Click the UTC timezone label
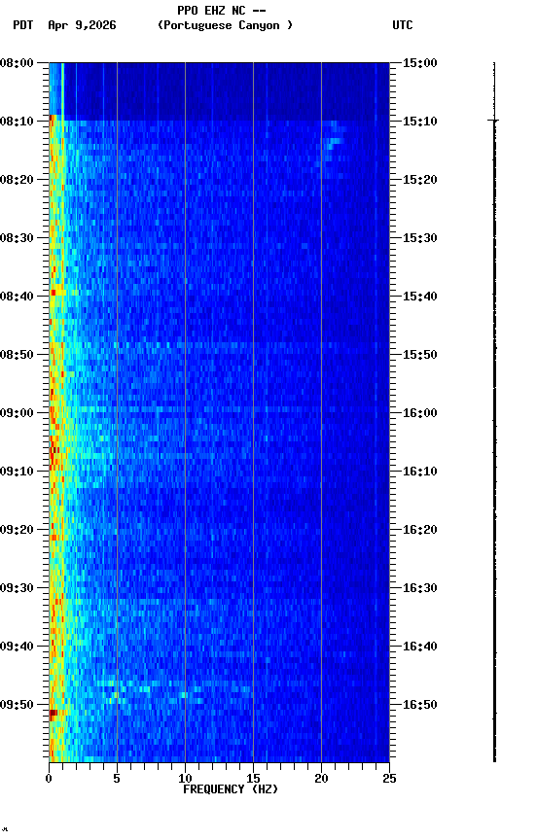The height and width of the screenshot is (840, 537). pyautogui.click(x=403, y=25)
